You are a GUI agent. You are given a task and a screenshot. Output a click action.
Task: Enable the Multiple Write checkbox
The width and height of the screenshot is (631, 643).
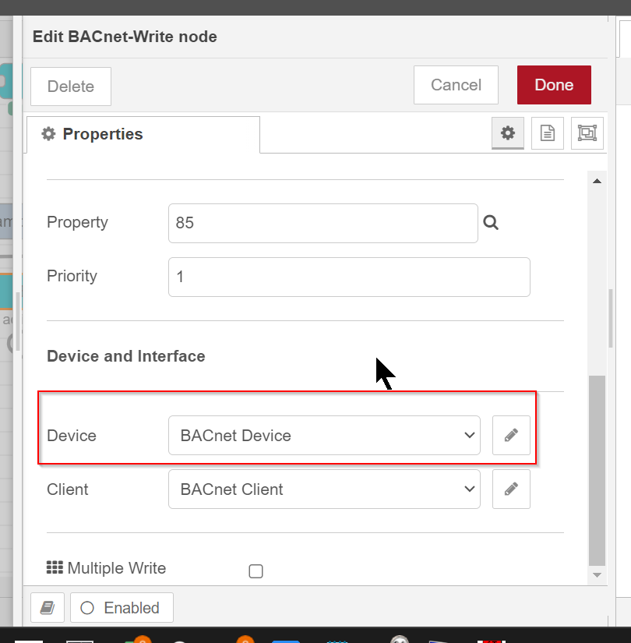pos(256,571)
